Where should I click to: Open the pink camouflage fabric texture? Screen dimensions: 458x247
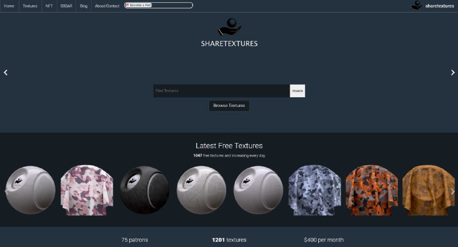pos(87,190)
